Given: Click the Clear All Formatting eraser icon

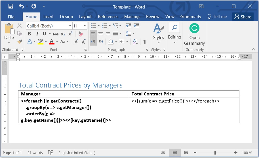Looking at the screenshot, I should pos(80,34).
